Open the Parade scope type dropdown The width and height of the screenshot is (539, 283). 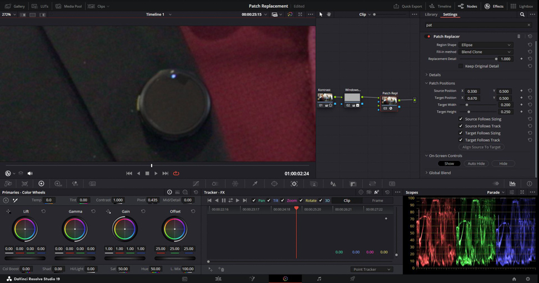tap(496, 193)
